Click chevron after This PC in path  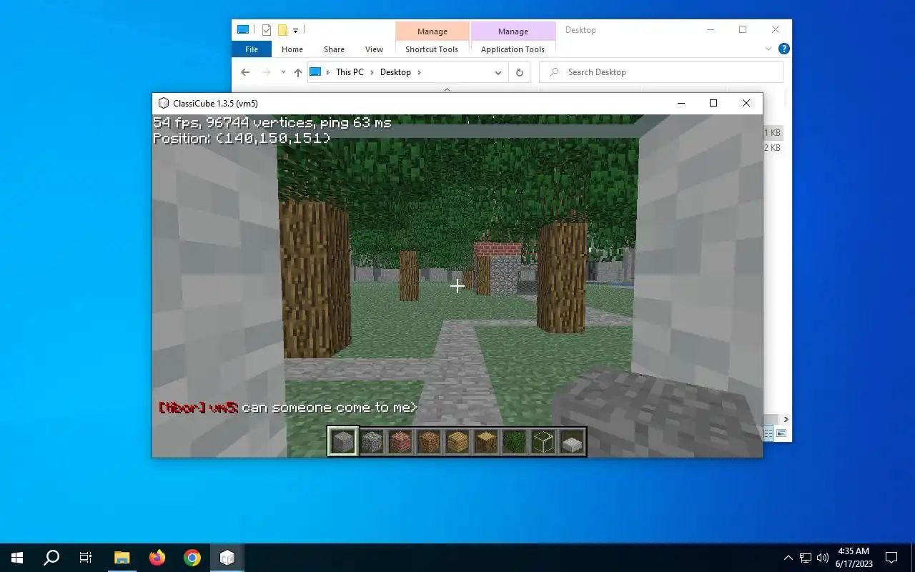click(372, 72)
